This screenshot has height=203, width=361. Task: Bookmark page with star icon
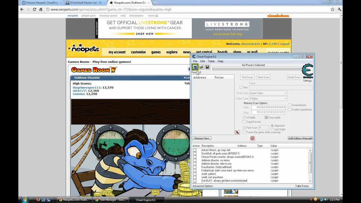(333, 9)
